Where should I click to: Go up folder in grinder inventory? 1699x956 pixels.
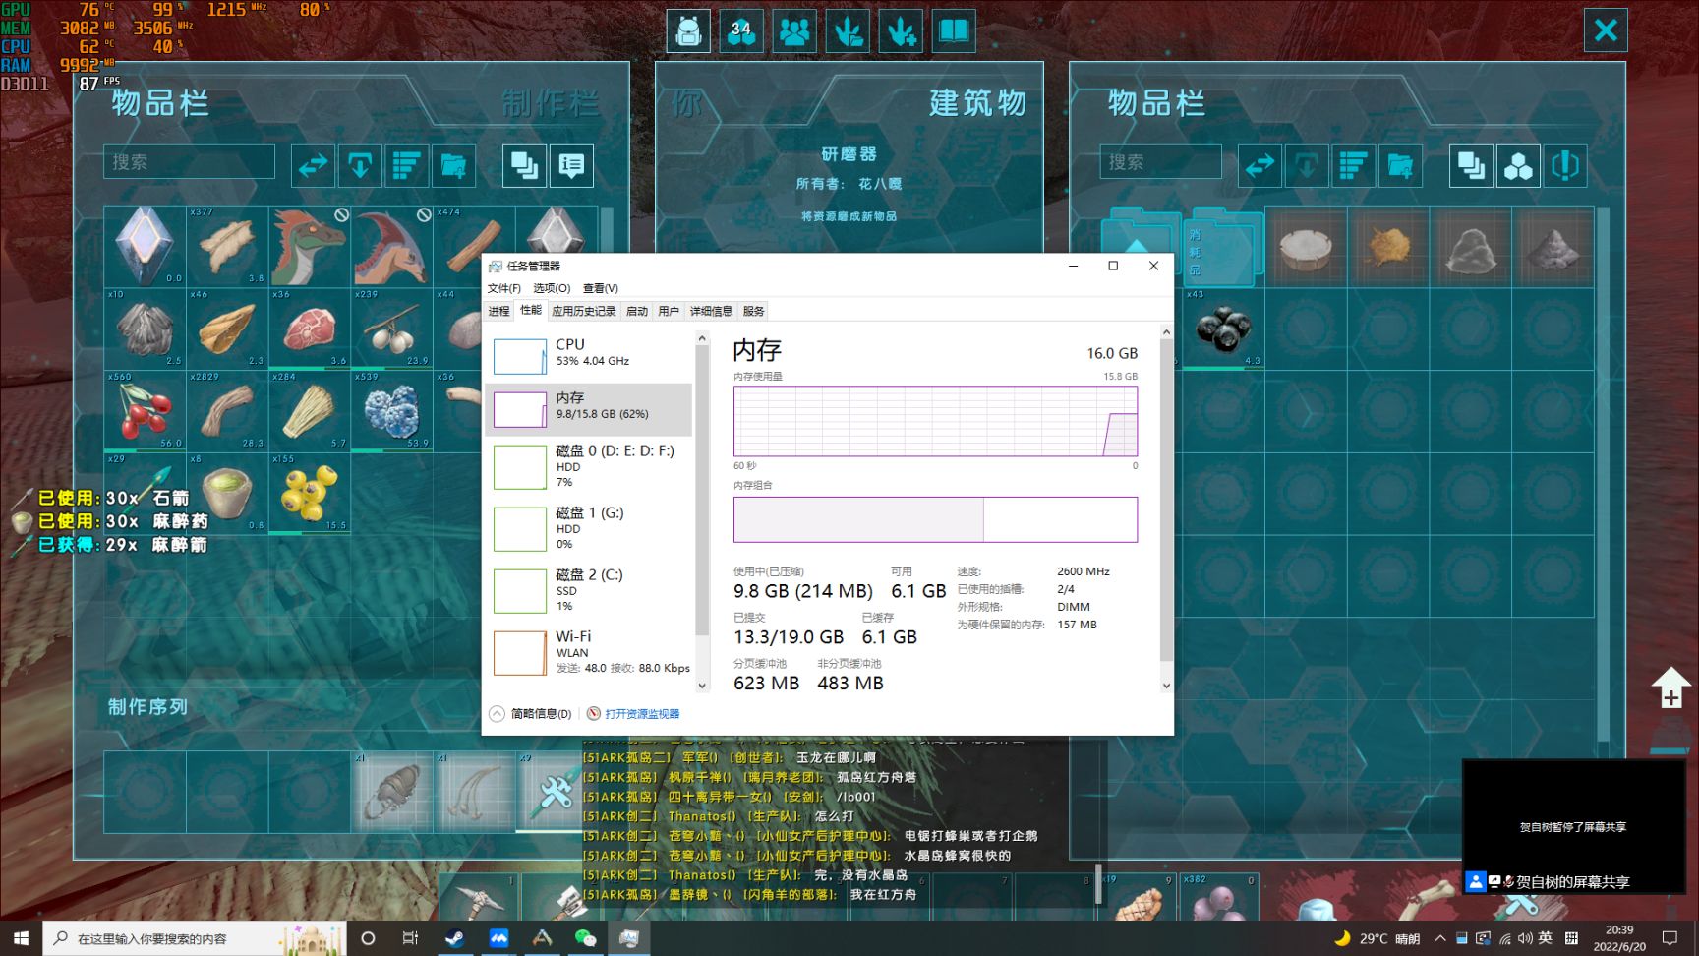1141,247
